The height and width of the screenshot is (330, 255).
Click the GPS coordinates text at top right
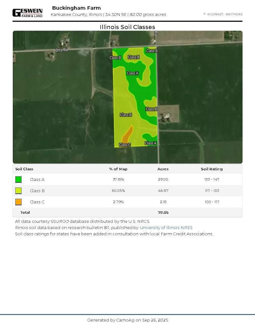(x=224, y=14)
